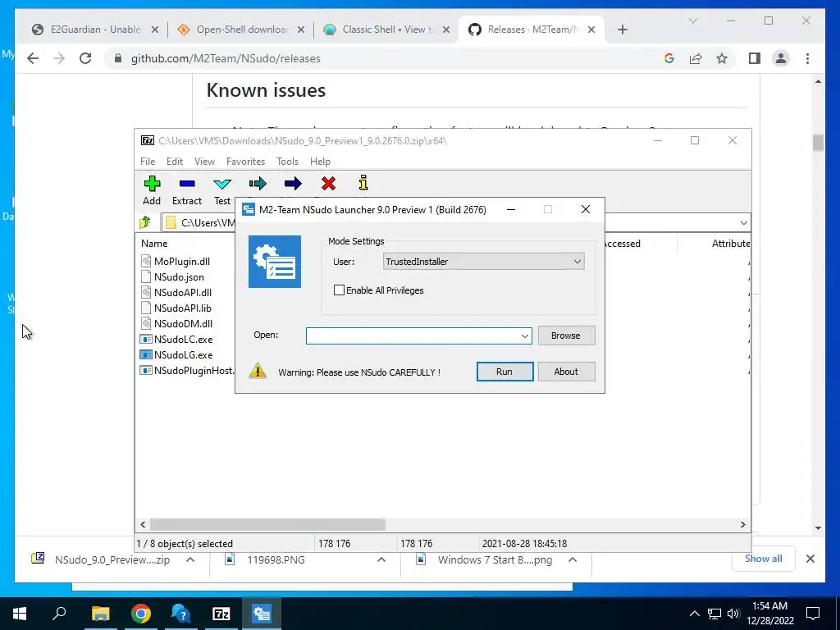Close the Chrome downloads bar
The height and width of the screenshot is (630, 840).
[x=810, y=559]
